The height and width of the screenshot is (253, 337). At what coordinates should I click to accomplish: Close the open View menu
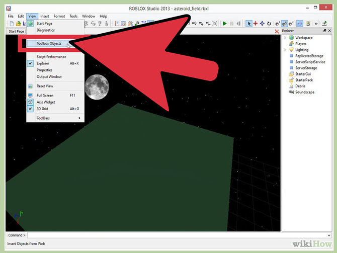tap(32, 16)
